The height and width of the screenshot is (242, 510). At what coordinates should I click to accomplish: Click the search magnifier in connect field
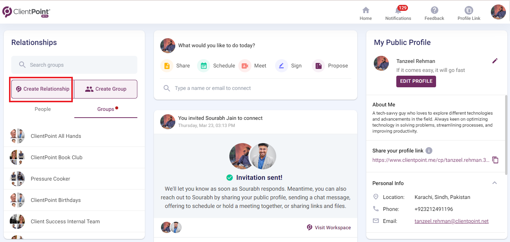pos(167,88)
